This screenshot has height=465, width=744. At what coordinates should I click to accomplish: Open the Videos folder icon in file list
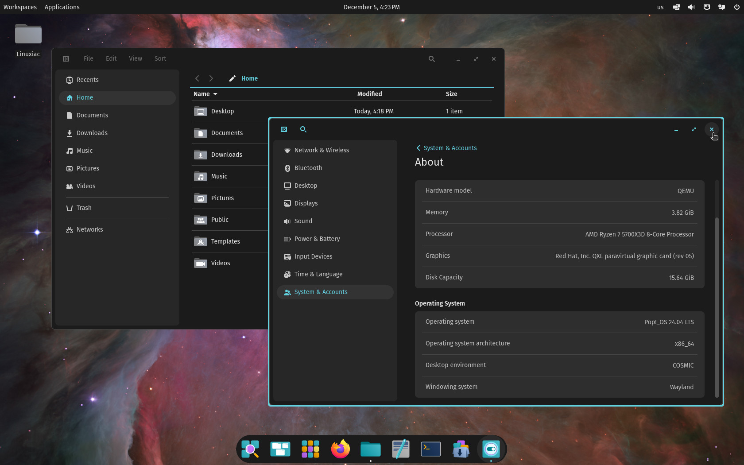(201, 263)
